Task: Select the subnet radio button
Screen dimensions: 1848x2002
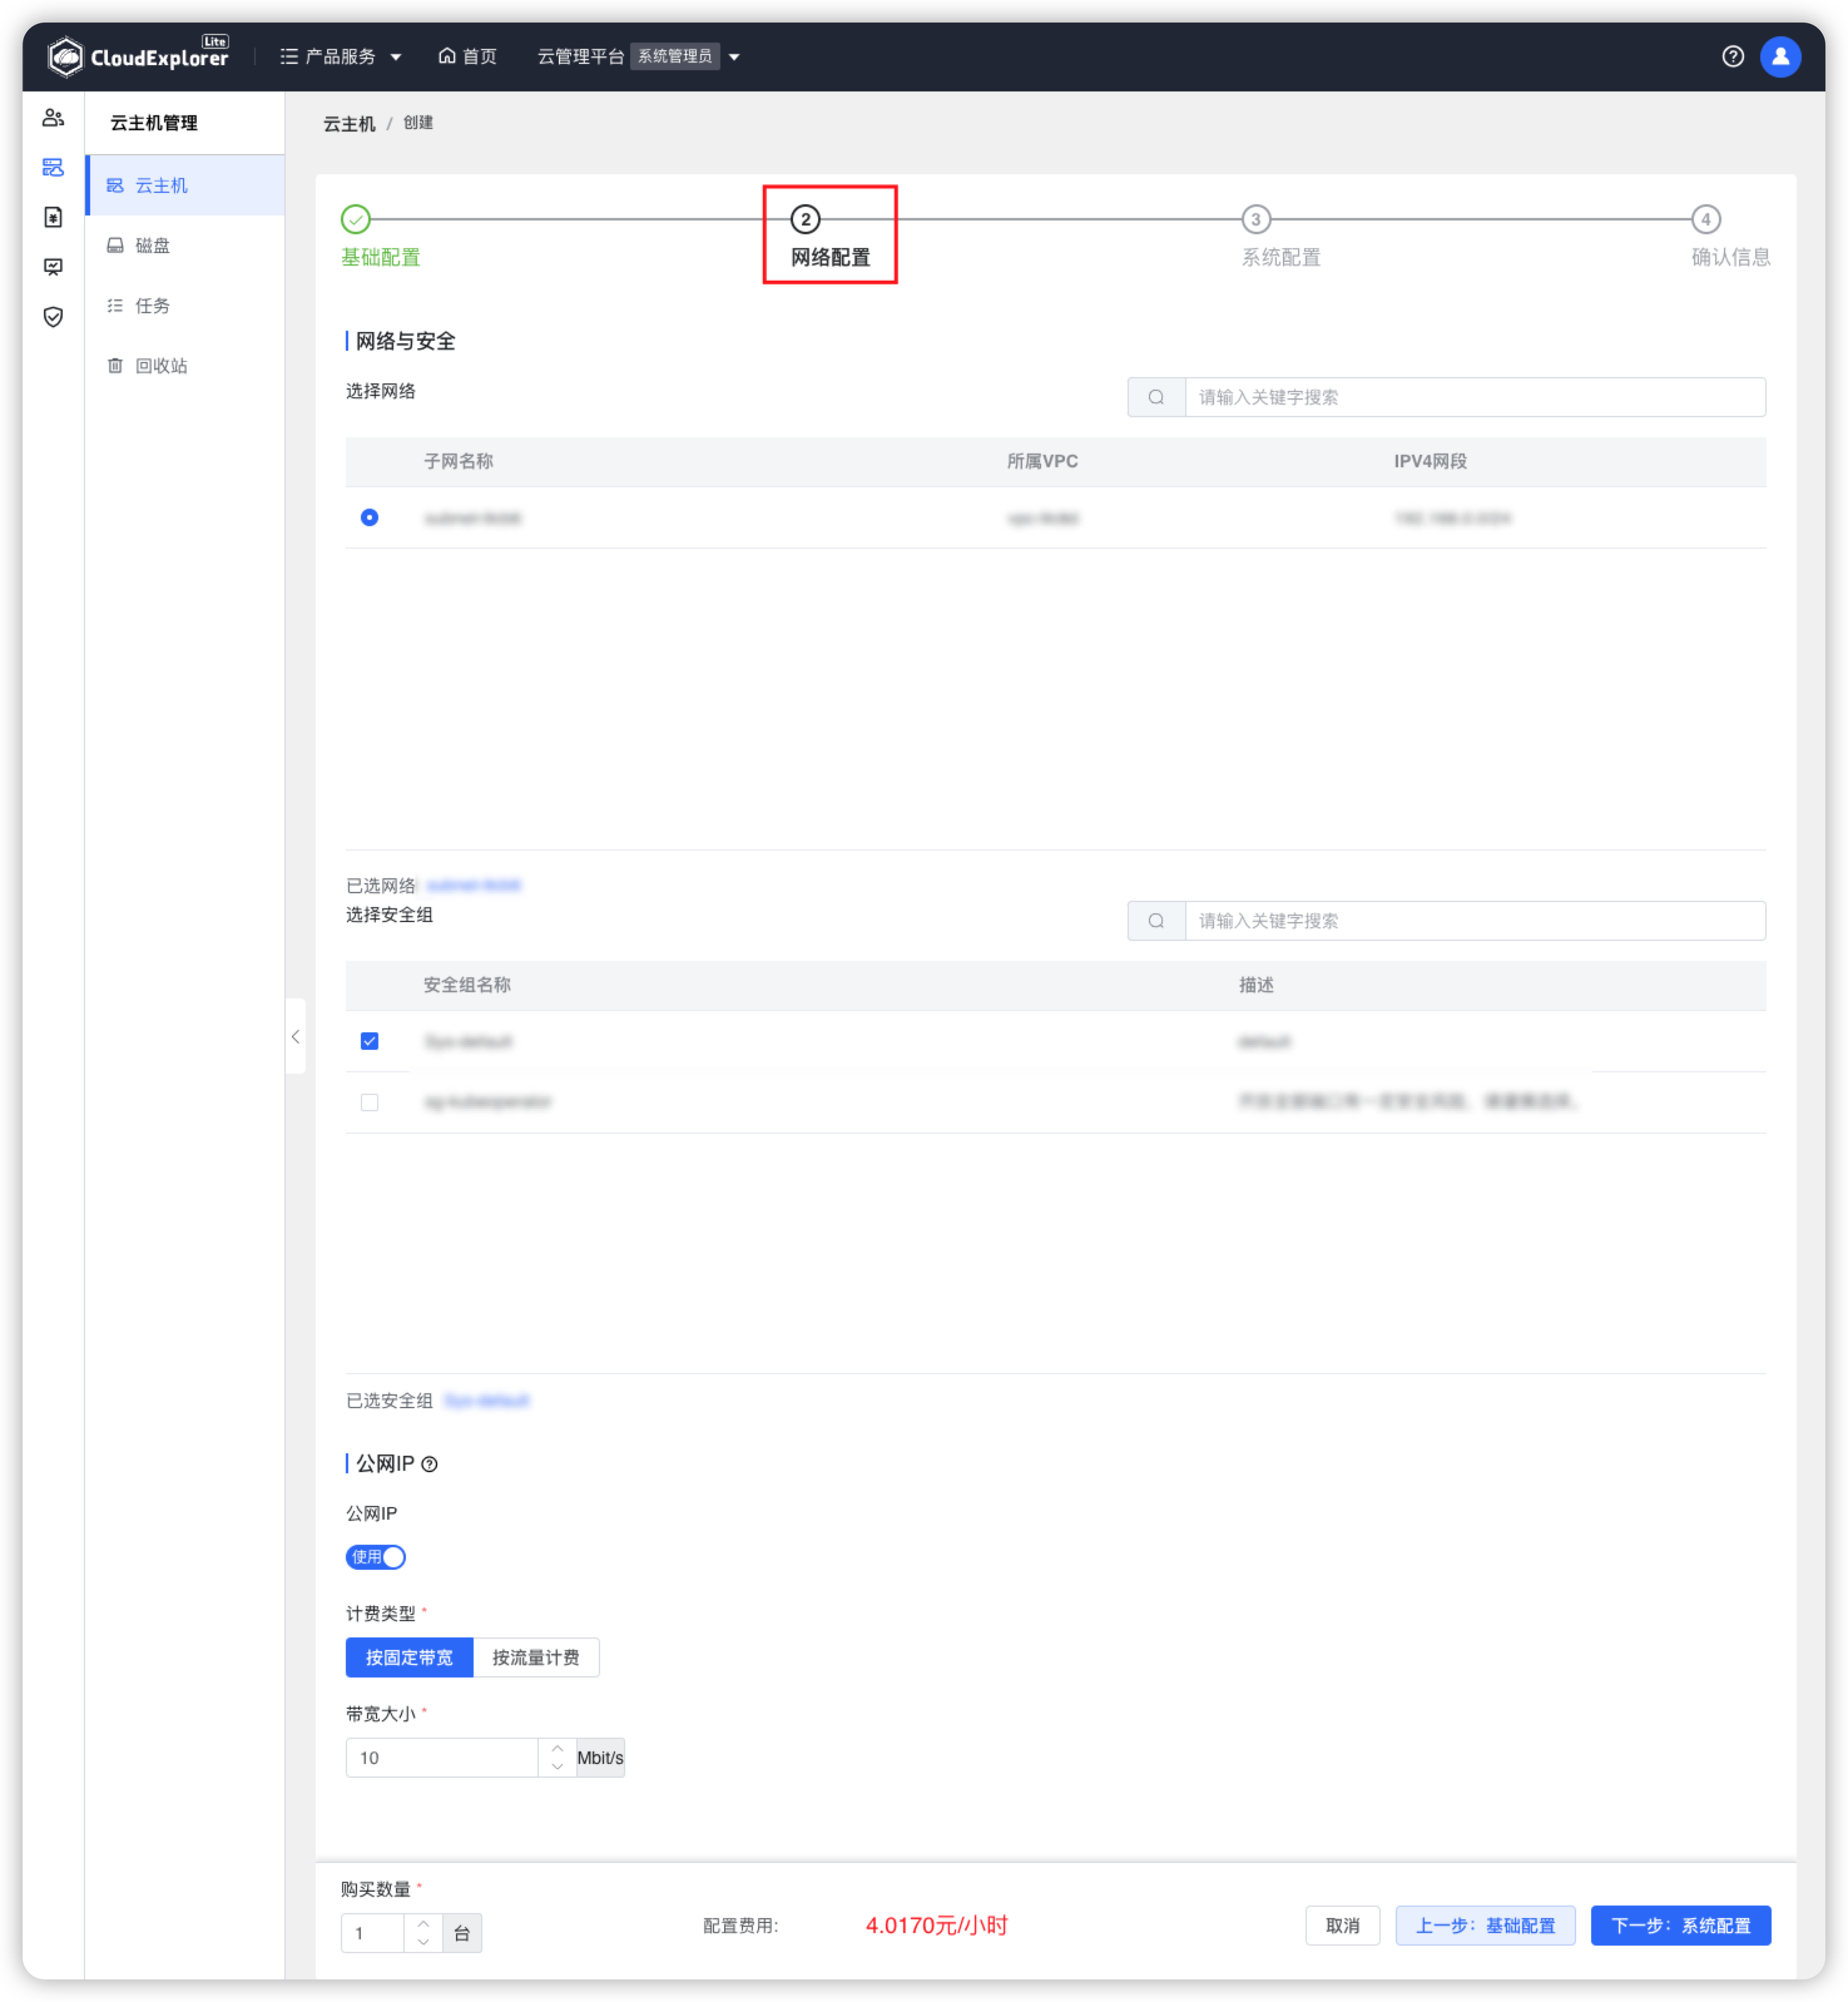Action: coord(369,517)
